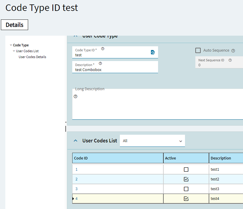
Task: Open the Details tab
Action: click(x=15, y=25)
